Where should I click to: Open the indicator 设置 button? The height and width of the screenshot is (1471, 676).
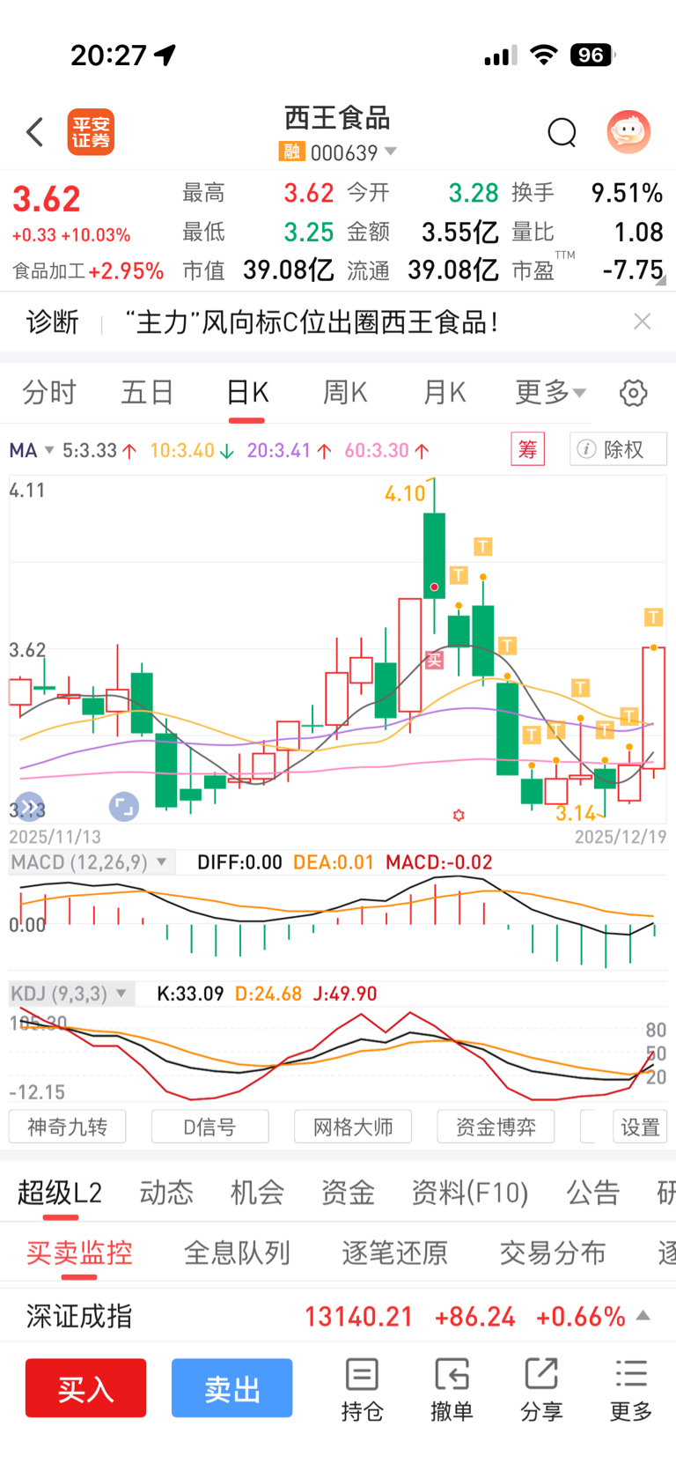pos(640,1127)
